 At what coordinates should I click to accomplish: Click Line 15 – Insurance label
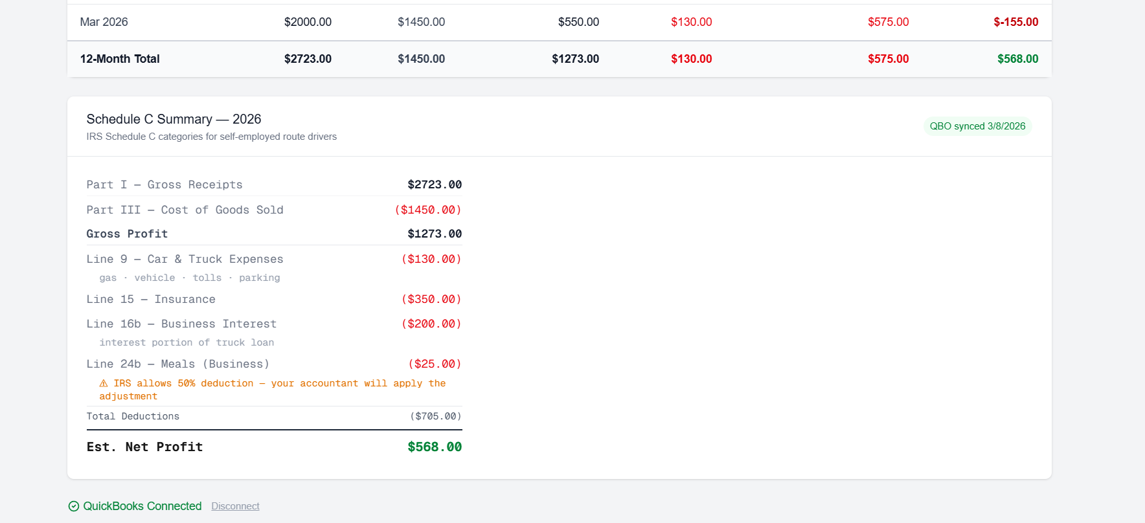(151, 299)
